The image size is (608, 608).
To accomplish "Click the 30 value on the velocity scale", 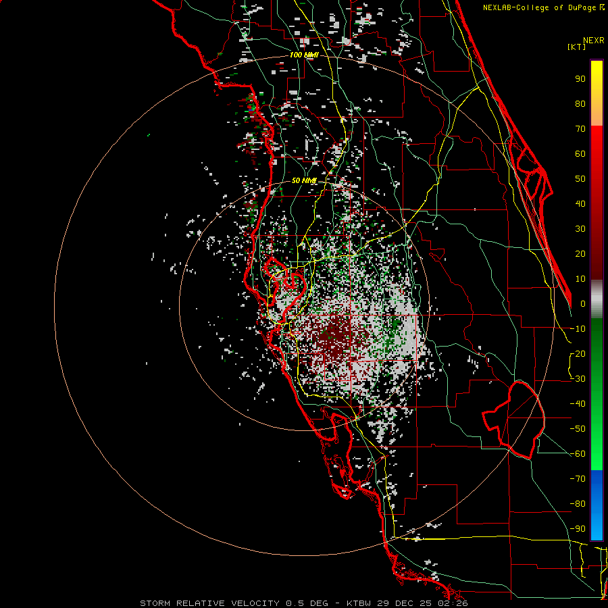I will pos(580,229).
